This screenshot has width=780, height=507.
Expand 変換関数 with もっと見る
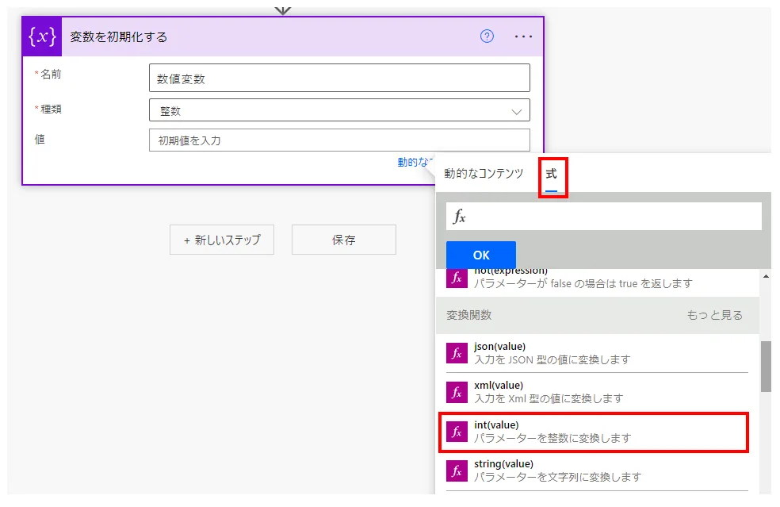[714, 315]
